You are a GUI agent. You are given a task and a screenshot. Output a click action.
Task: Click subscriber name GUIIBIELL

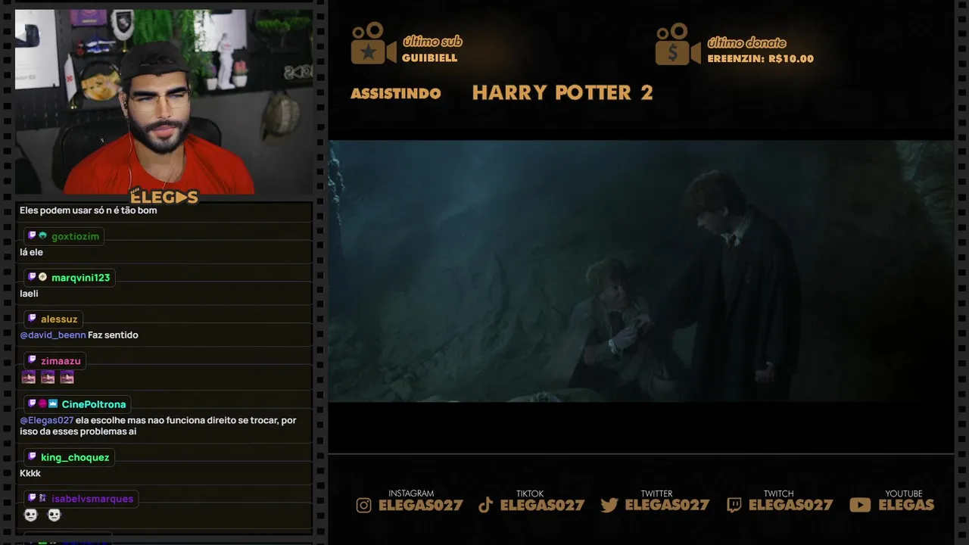[x=430, y=58]
